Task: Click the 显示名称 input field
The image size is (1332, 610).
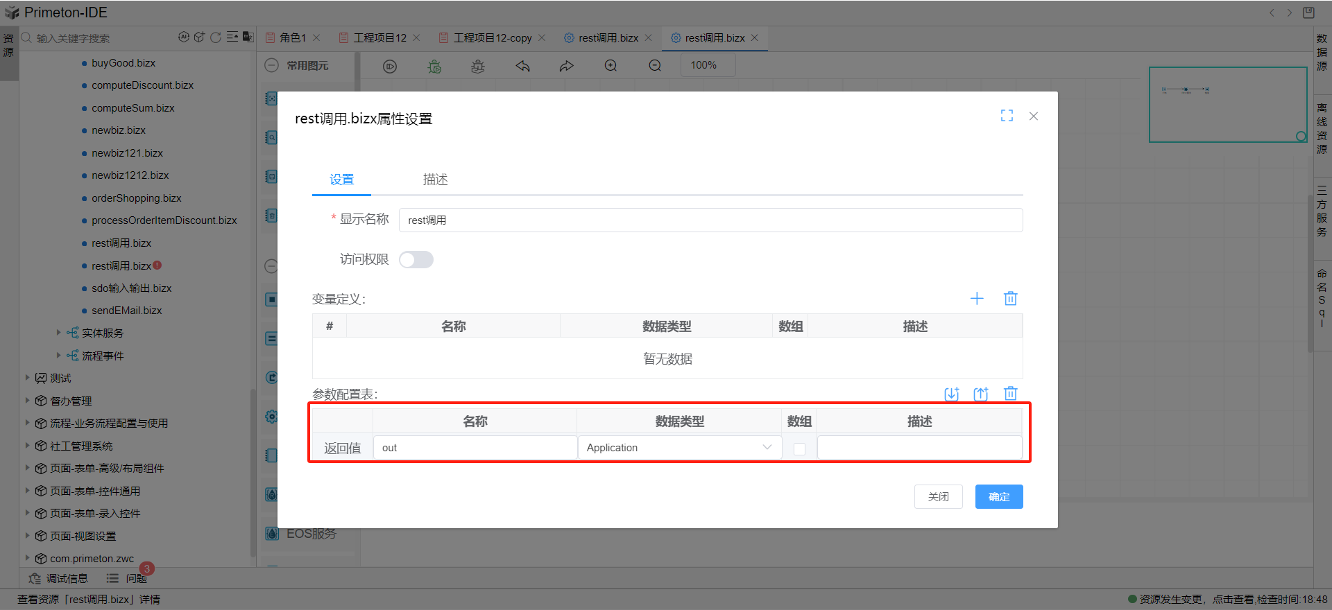Action: pyautogui.click(x=710, y=220)
